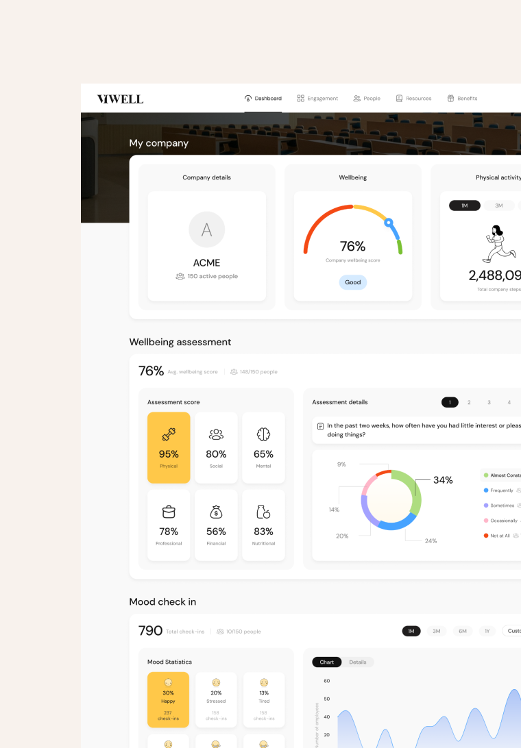The image size is (521, 748).
Task: Click the document icon beside assessment question
Action: pos(320,427)
